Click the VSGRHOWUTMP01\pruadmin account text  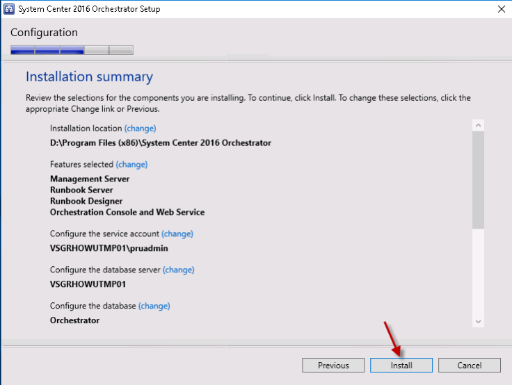[109, 248]
